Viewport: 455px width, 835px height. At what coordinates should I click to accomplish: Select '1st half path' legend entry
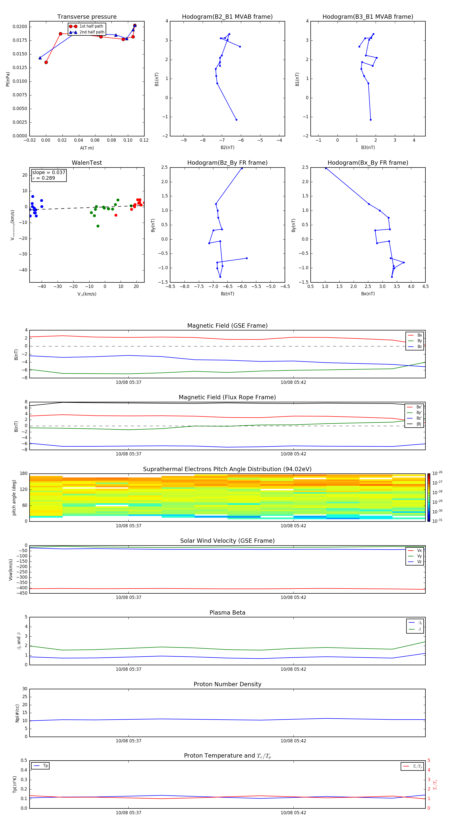coord(86,26)
